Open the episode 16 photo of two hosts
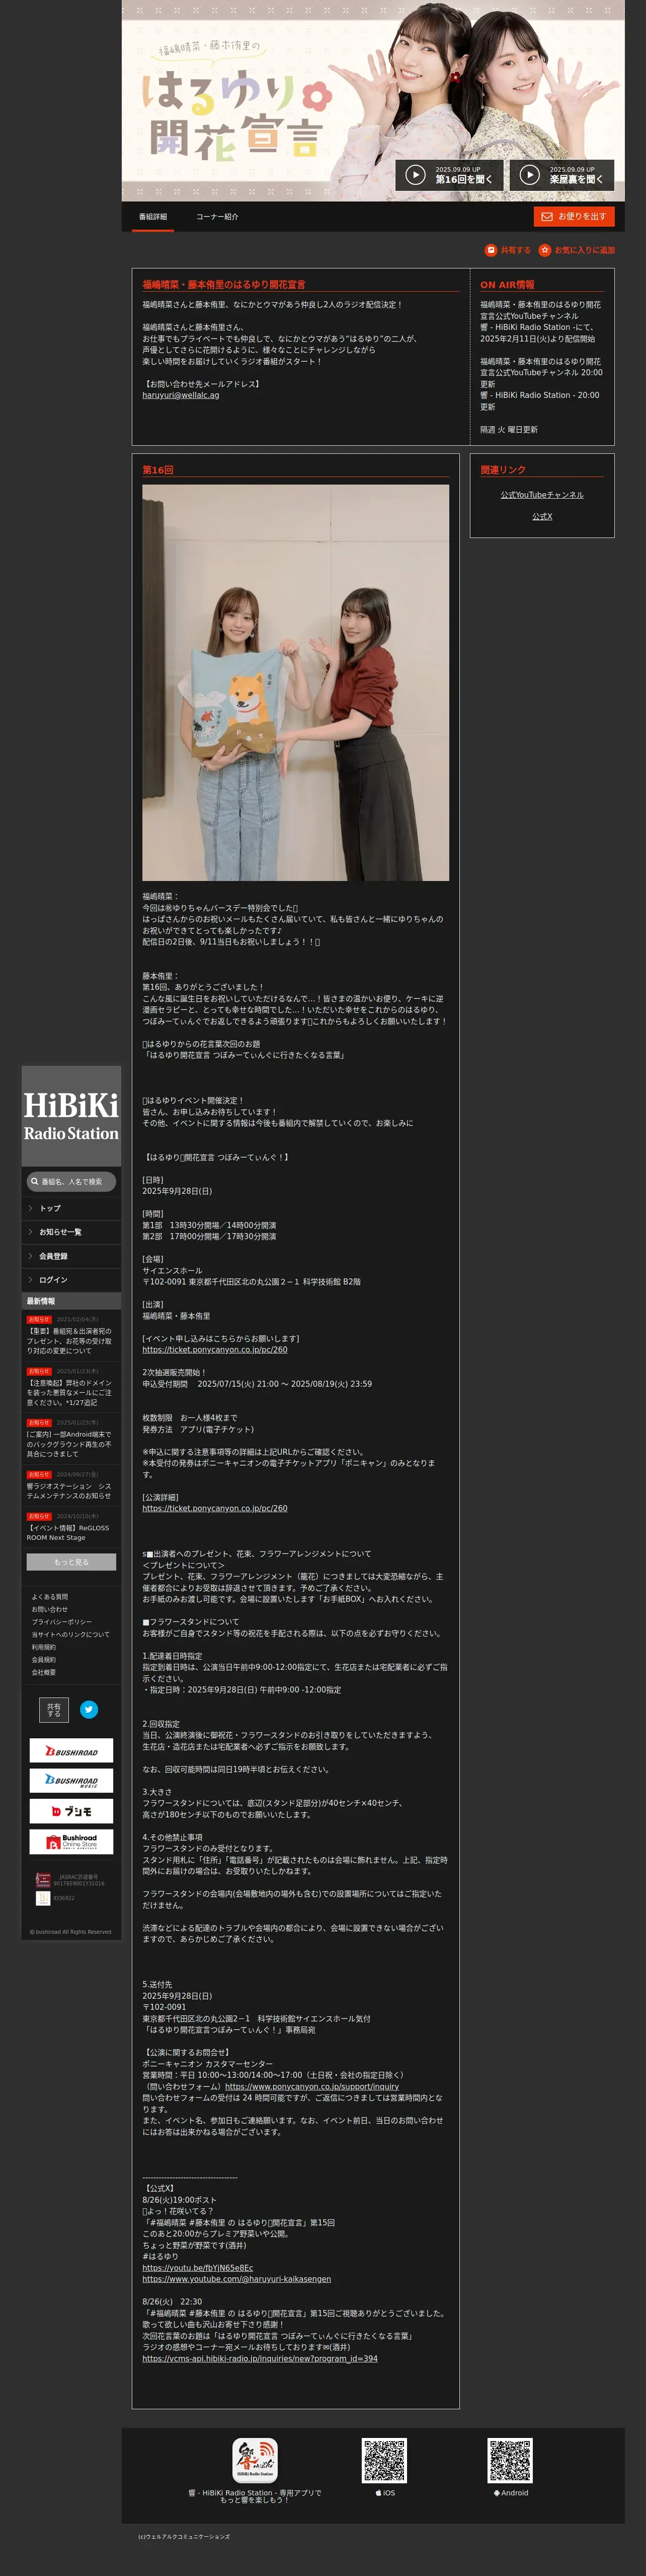Screen dimensions: 646x2576 (x=295, y=683)
